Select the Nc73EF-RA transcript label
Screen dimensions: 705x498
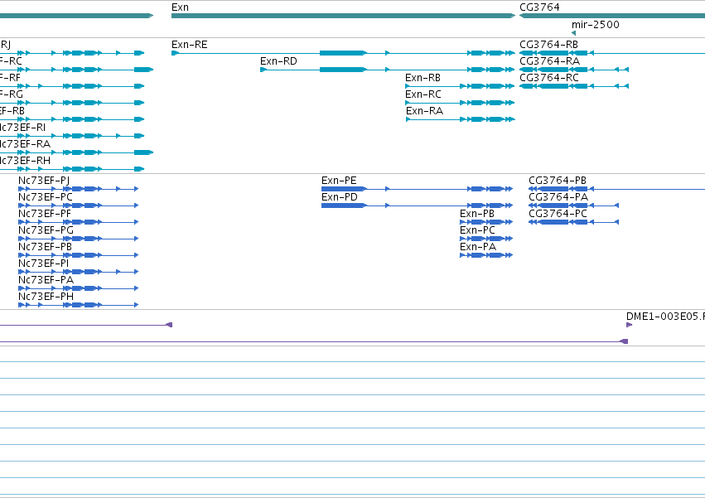pos(25,144)
